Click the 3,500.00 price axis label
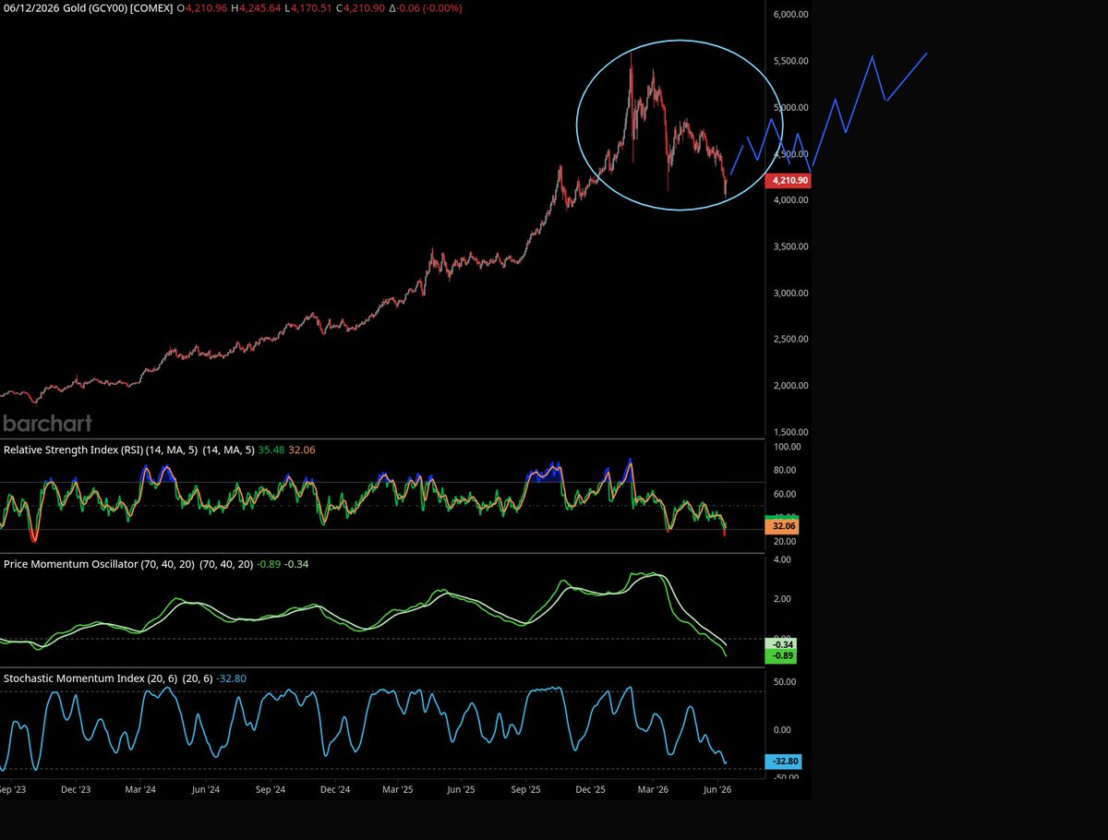 790,246
